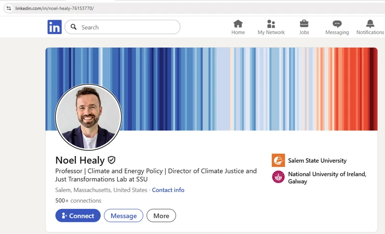Open Messaging from the top navigation
385x234 pixels.
pos(337,27)
